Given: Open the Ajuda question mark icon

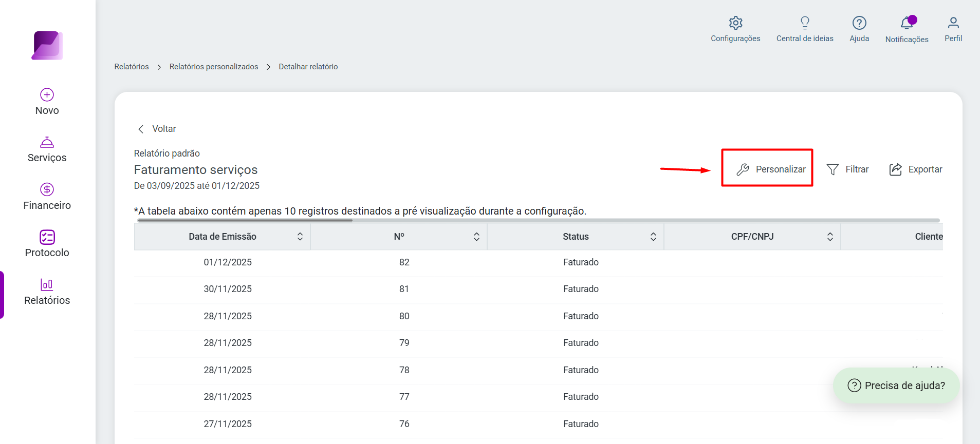Looking at the screenshot, I should [859, 23].
